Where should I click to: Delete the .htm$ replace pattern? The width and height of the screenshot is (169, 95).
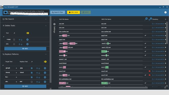click(45, 73)
